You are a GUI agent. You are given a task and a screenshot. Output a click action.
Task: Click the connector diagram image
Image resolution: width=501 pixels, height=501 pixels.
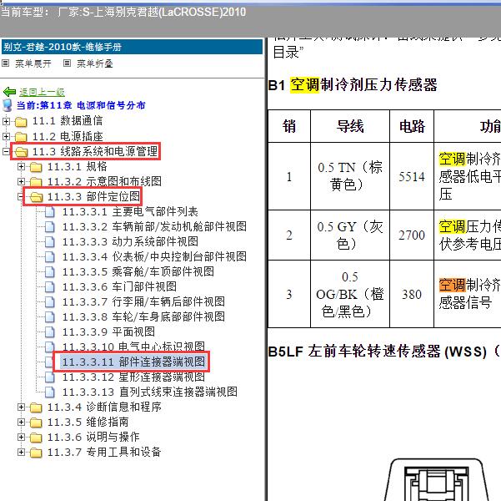point(437,479)
